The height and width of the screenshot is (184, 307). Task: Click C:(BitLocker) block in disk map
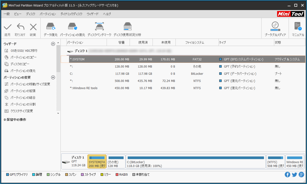coord(196,161)
